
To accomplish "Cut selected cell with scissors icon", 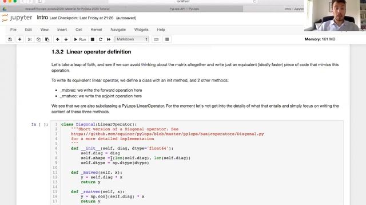I will [30, 39].
